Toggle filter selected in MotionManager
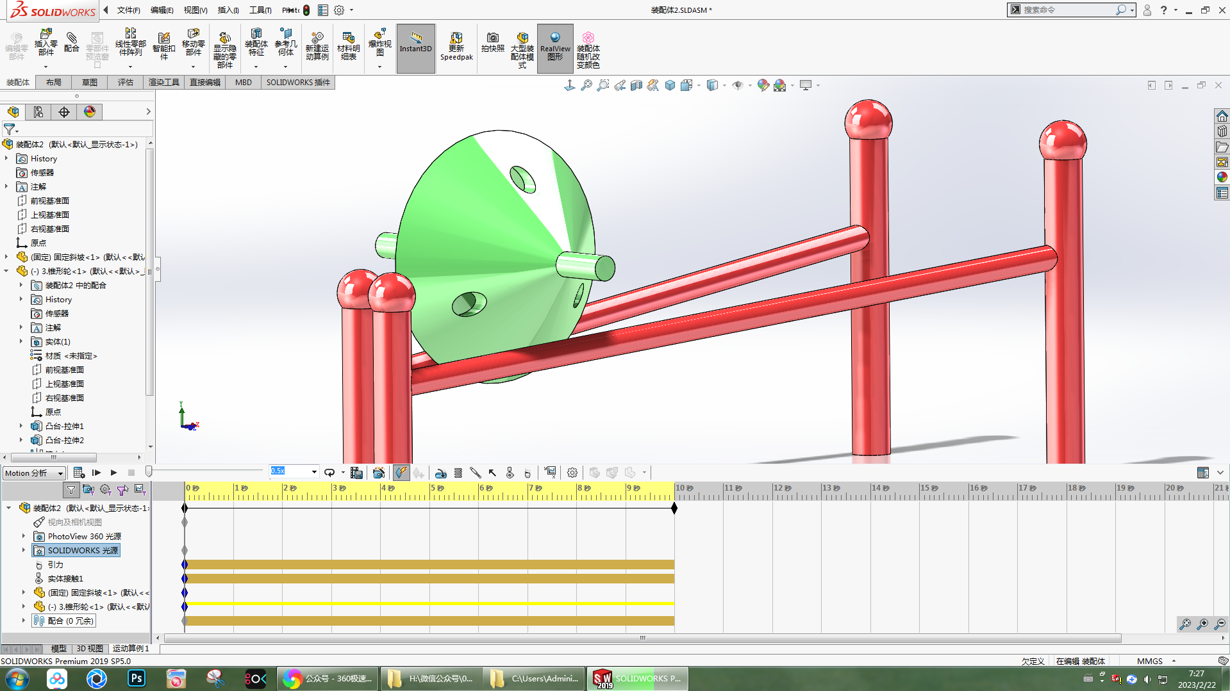The height and width of the screenshot is (691, 1230). [x=122, y=490]
